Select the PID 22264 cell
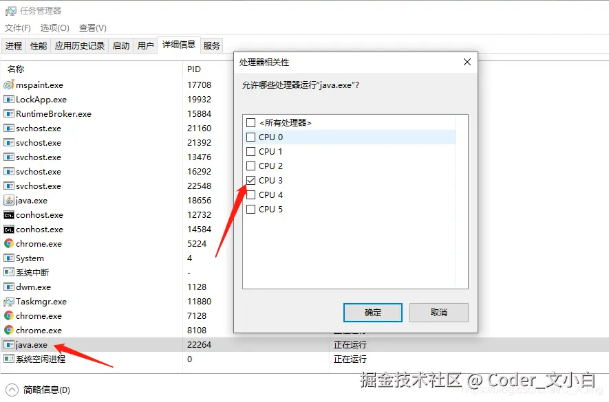Viewport: 609px width, 402px height. coord(200,344)
